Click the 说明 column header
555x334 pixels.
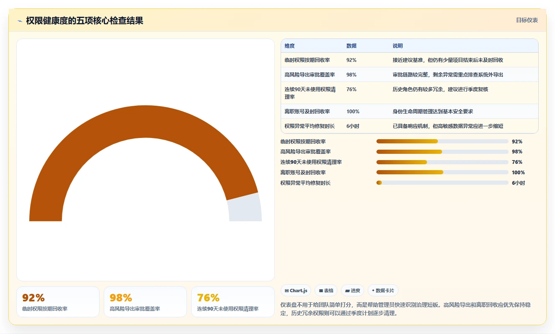[x=397, y=46]
